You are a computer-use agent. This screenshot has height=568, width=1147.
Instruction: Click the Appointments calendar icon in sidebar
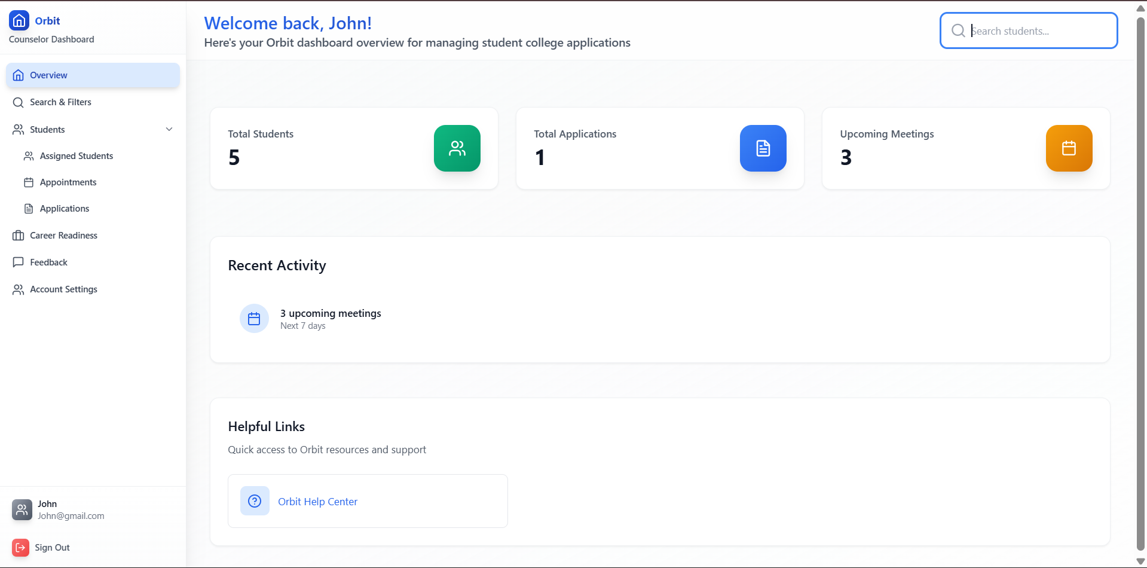(29, 182)
